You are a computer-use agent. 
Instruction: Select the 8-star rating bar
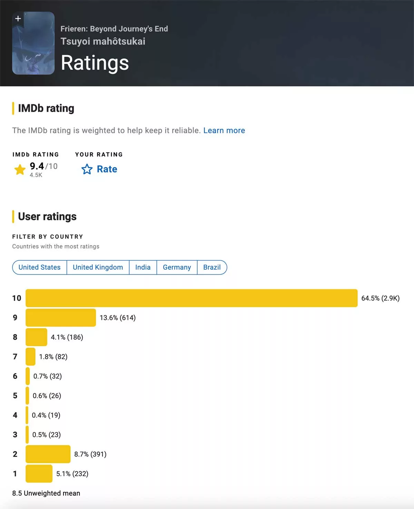[36, 337]
